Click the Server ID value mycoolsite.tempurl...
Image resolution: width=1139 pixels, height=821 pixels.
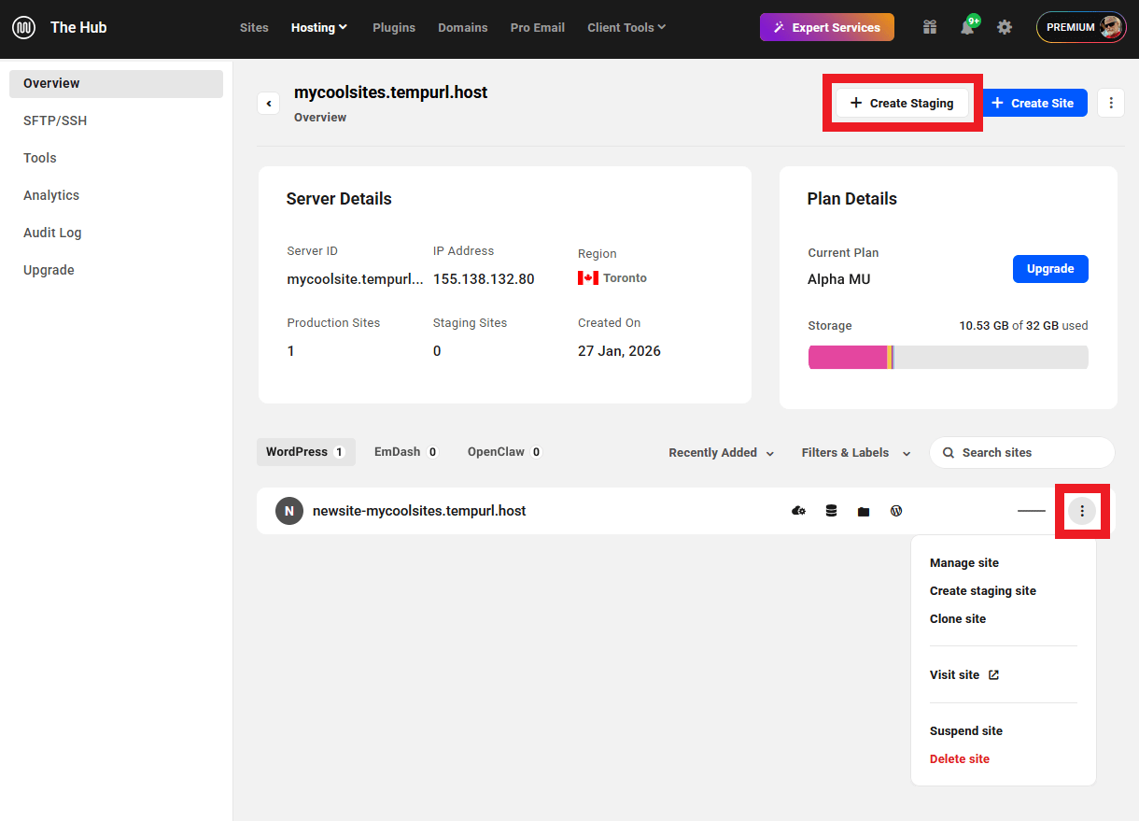355,279
